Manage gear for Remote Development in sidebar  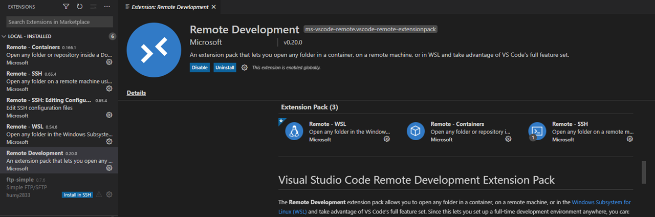tap(109, 168)
